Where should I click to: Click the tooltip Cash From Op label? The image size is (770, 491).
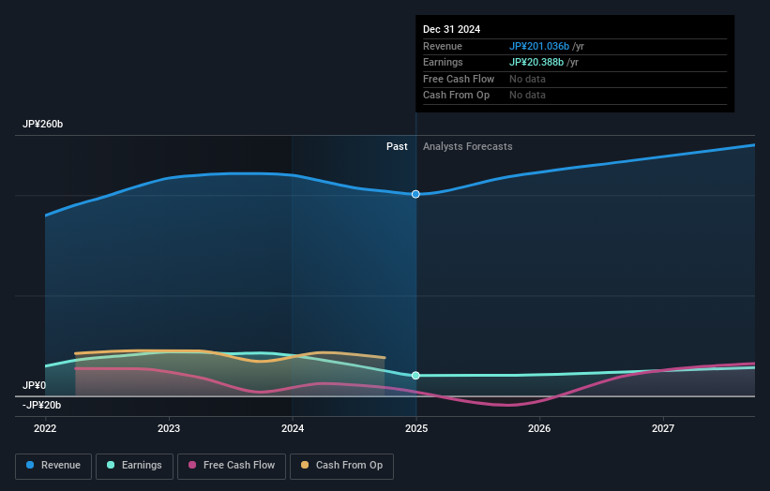point(456,96)
